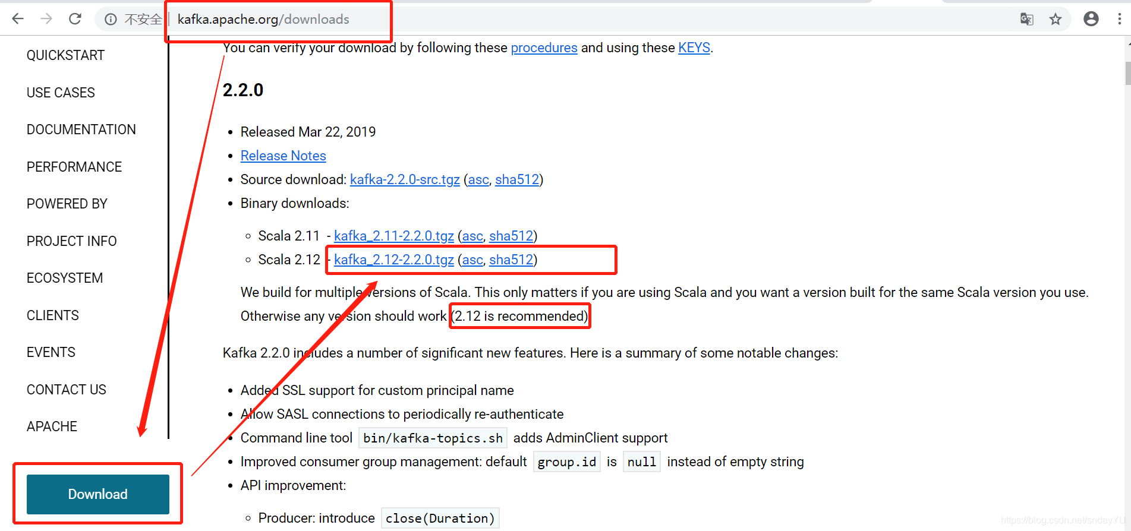This screenshot has width=1131, height=531.
Task: Open asc signature for the source download
Action: click(x=478, y=179)
